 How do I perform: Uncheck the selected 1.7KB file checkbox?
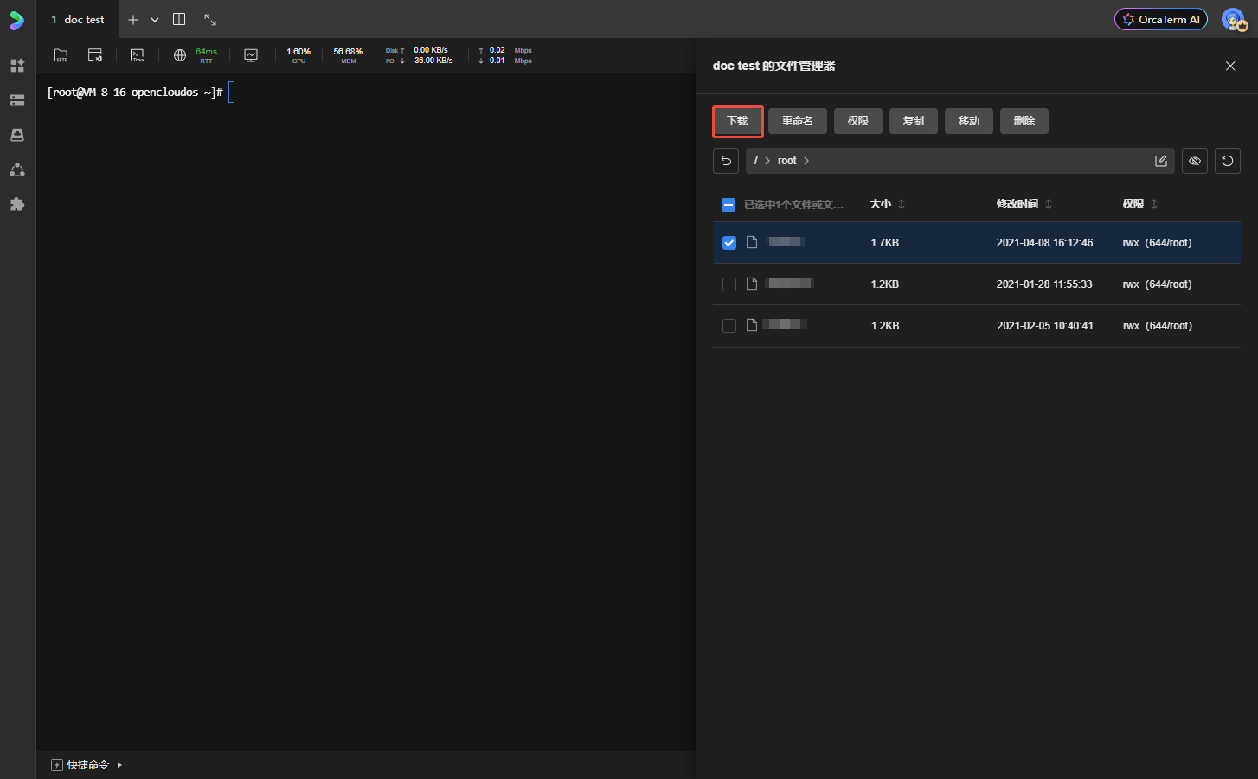coord(729,243)
